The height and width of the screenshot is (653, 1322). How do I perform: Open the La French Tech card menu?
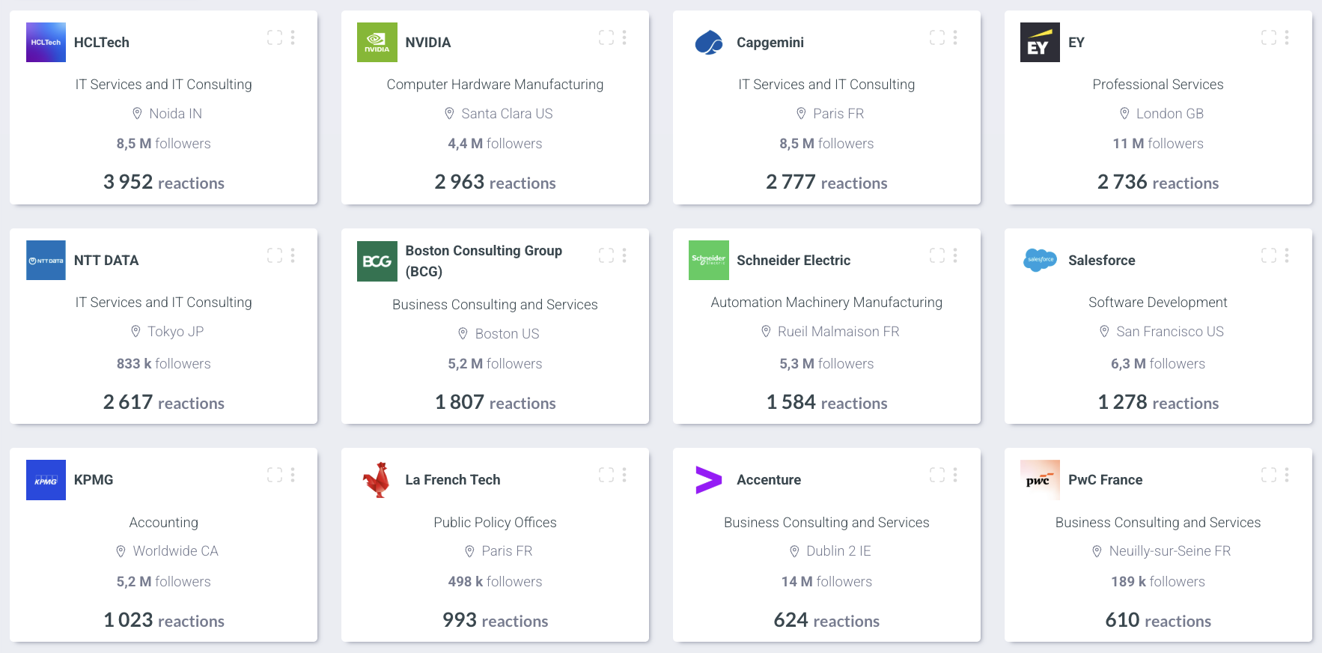pyautogui.click(x=624, y=475)
